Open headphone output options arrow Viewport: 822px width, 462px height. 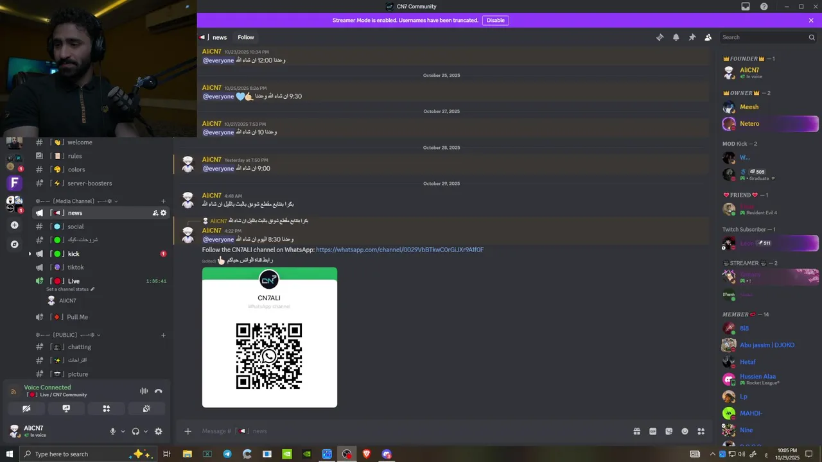point(146,431)
